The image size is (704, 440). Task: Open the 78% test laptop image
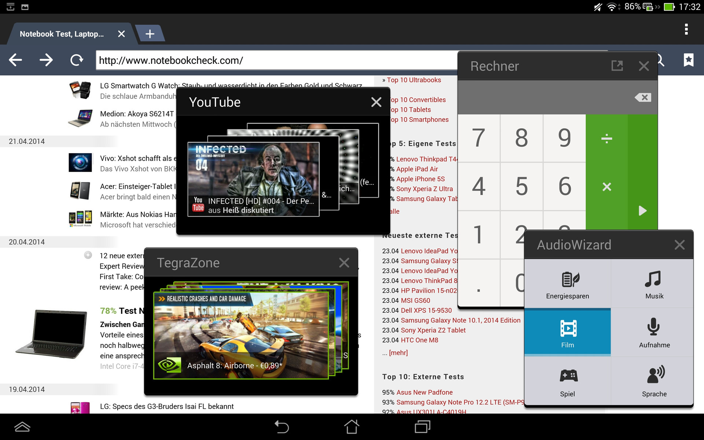coord(51,334)
